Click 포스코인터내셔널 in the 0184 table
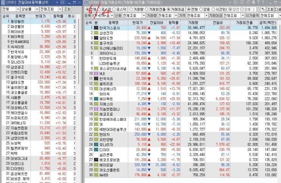Image resolution: width=281 pixels, height=183 pixels. 113,68
